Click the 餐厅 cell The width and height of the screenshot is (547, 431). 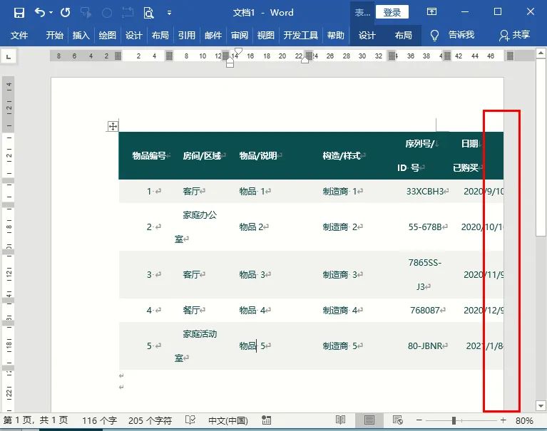tap(192, 310)
